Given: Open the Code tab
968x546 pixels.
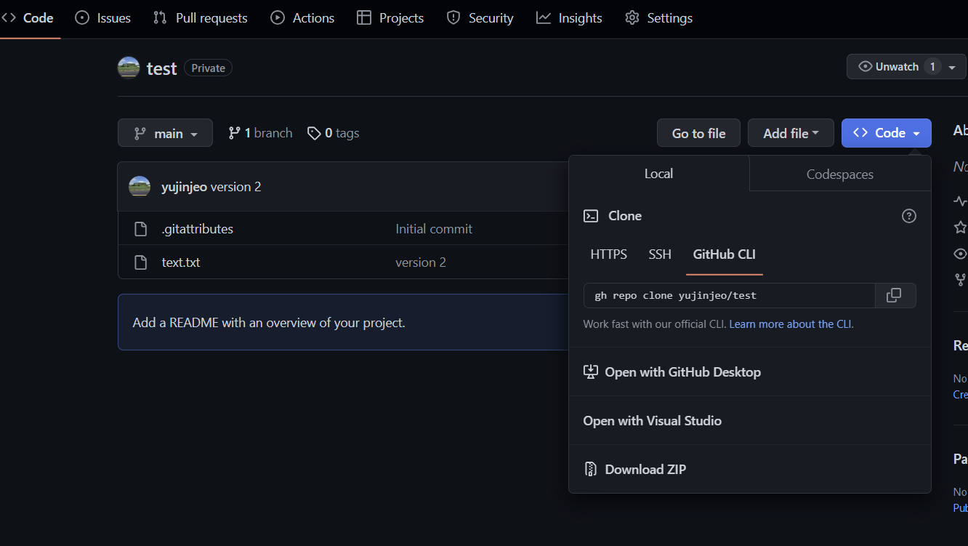Looking at the screenshot, I should (28, 18).
